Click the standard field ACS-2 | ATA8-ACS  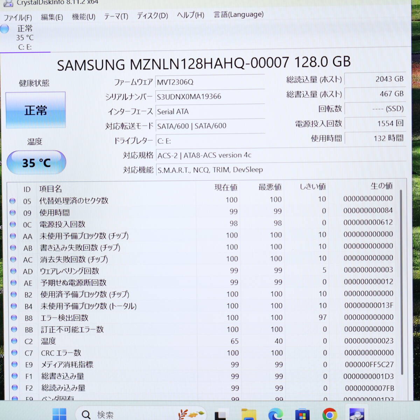point(281,155)
